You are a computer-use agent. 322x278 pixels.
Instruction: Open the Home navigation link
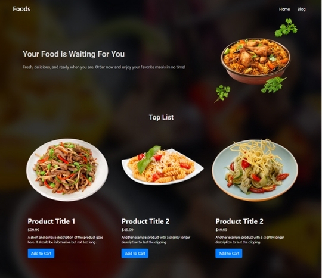(284, 9)
